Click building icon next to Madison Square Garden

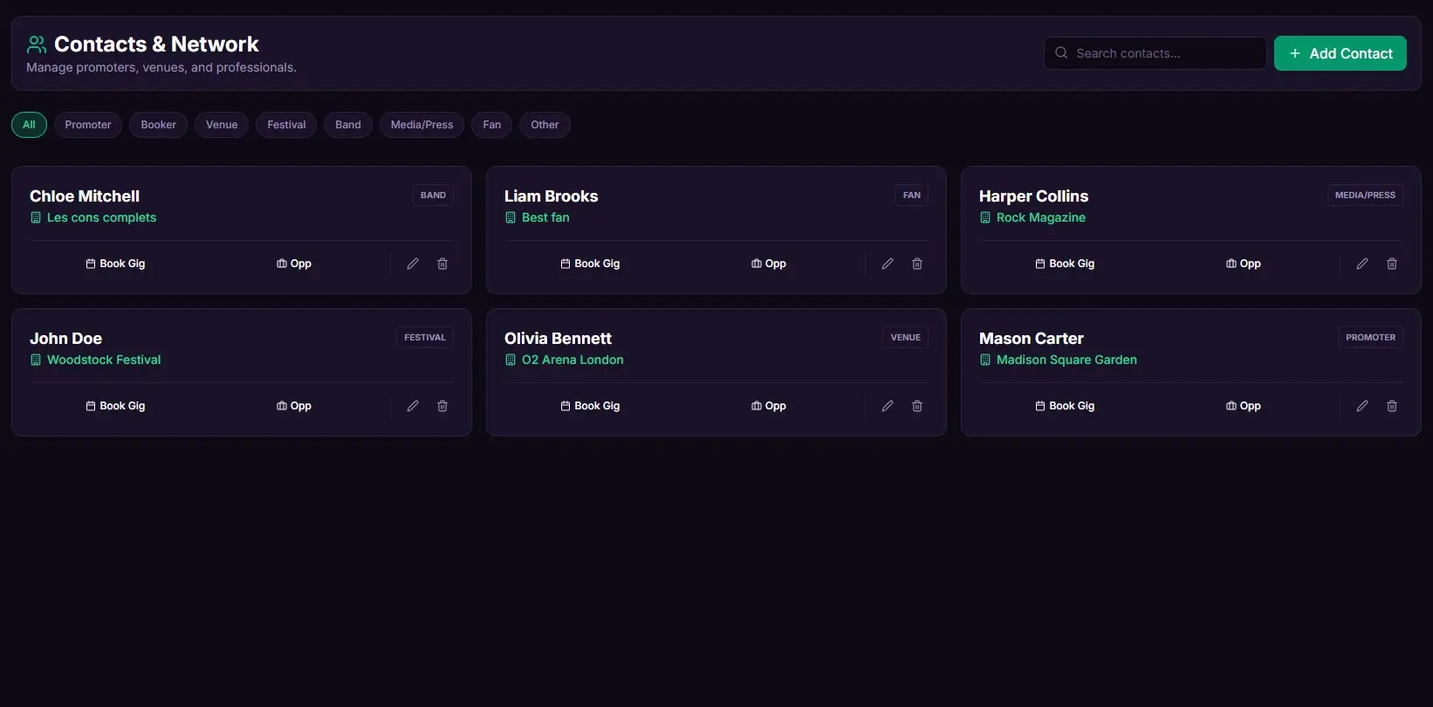coord(985,360)
